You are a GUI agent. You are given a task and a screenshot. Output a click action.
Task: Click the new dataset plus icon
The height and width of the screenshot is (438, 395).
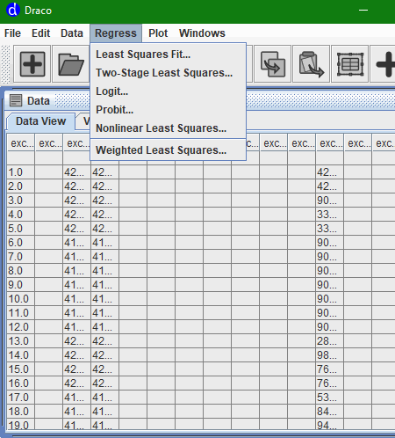coord(32,64)
